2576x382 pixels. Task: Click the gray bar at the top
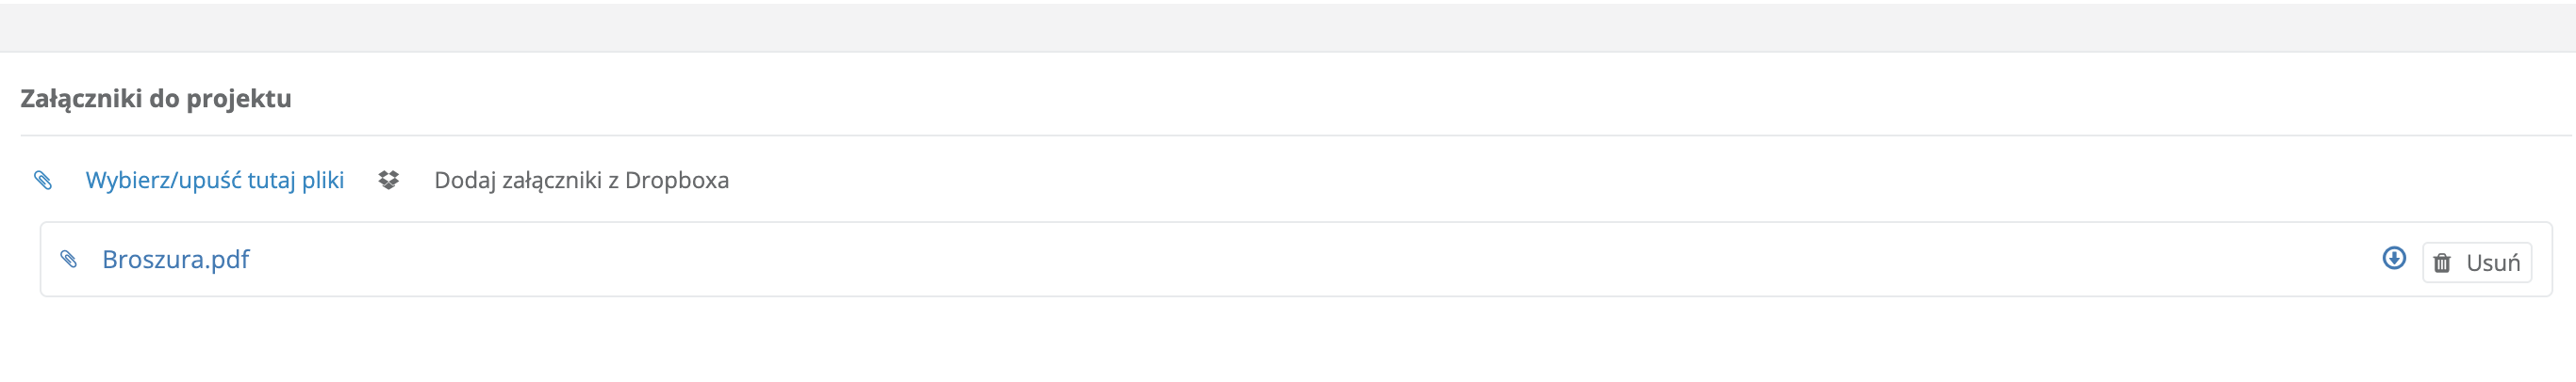[x=1288, y=27]
